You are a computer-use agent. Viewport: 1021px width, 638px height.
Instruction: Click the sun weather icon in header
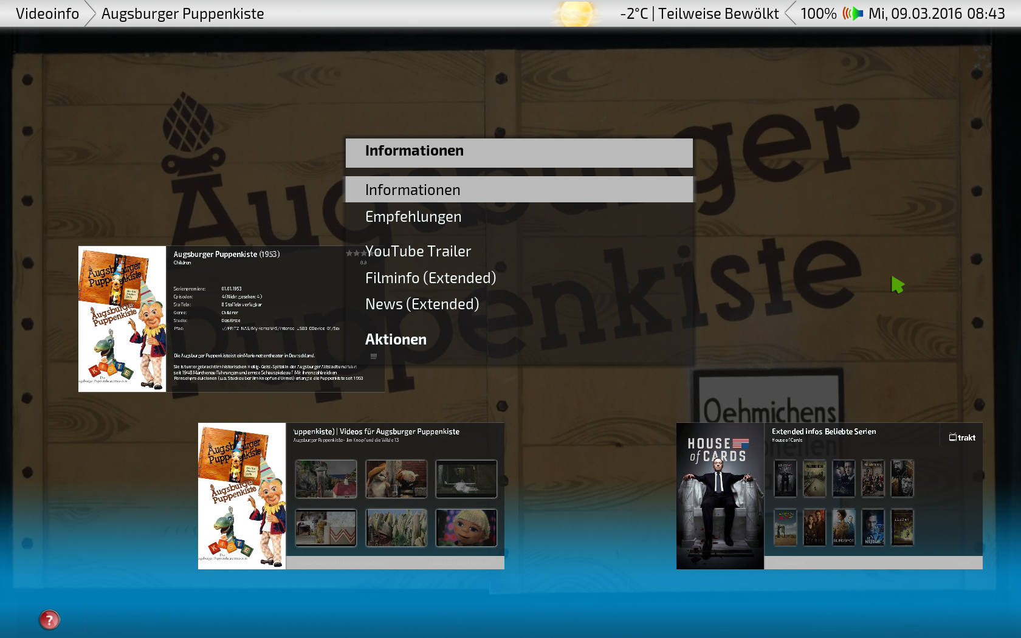click(x=576, y=13)
